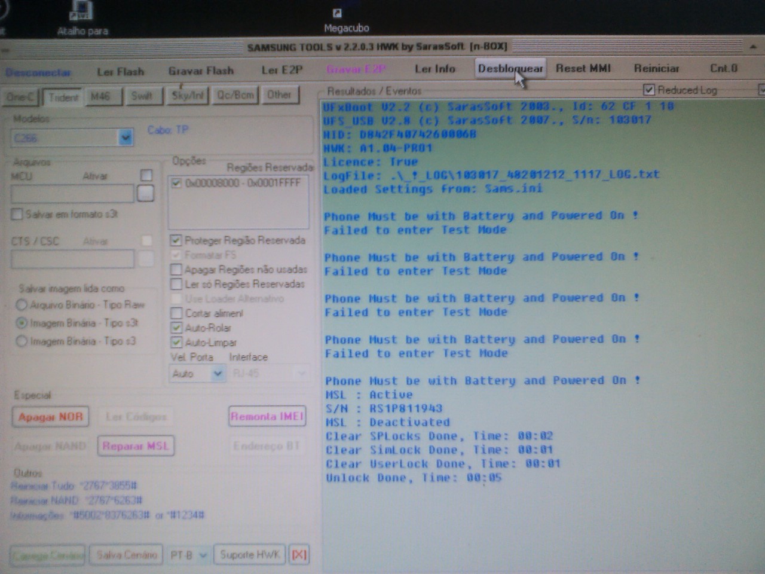Image resolution: width=765 pixels, height=574 pixels.
Task: Click the MCU file browse button
Action: [145, 193]
